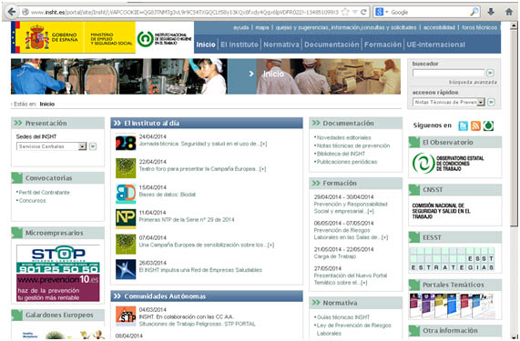
Task: Open the Normativa menu item
Action: [281, 45]
